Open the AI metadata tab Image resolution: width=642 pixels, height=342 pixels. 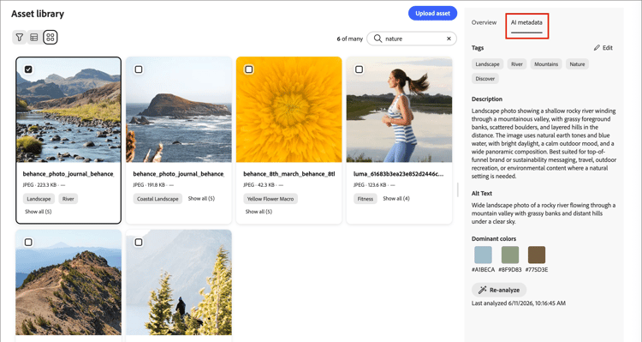[526, 22]
